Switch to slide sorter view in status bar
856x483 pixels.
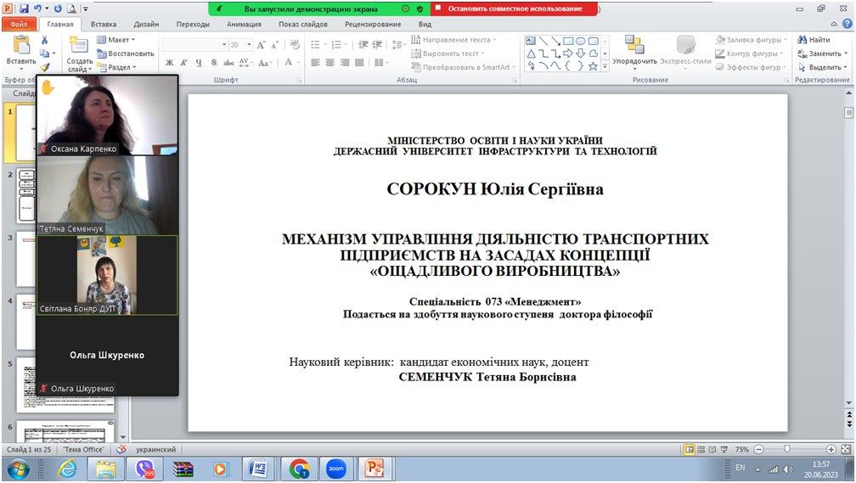pos(701,449)
